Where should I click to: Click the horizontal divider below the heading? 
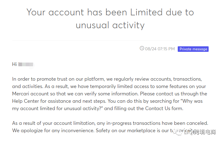point(110,40)
